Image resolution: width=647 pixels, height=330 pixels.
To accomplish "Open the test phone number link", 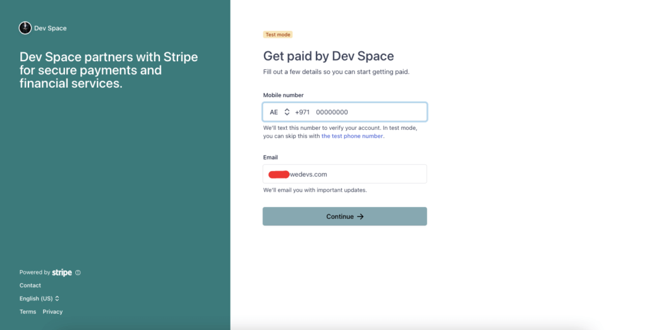I will point(352,136).
